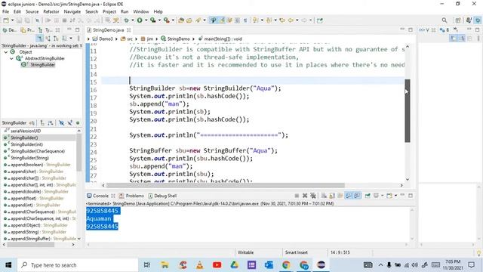Image resolution: width=483 pixels, height=272 pixels.
Task: Click the editor horizontal scrollbar thumb
Action: point(225,185)
